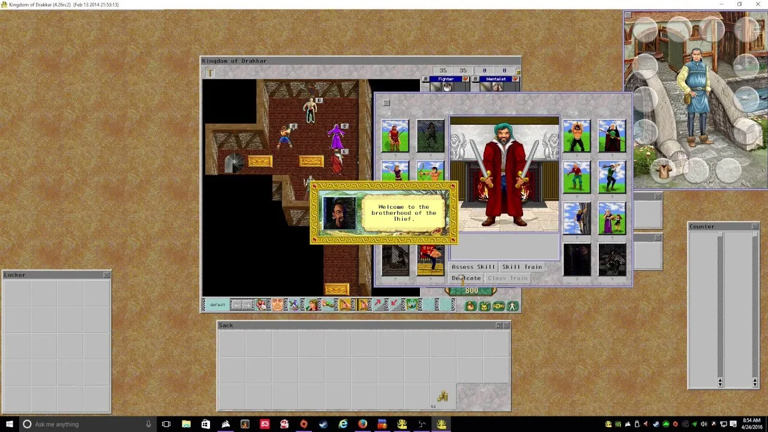Choose the pickpocket skill icon
This screenshot has height=432, width=768.
click(612, 218)
